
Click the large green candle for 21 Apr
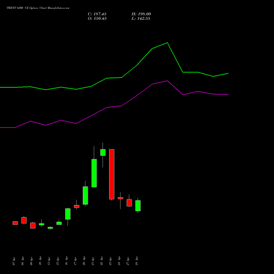pyautogui.click(x=94, y=173)
